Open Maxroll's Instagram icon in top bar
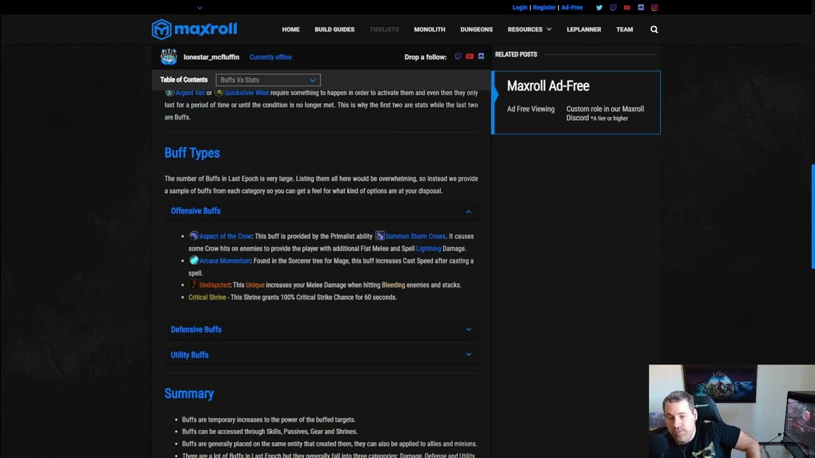 (655, 8)
